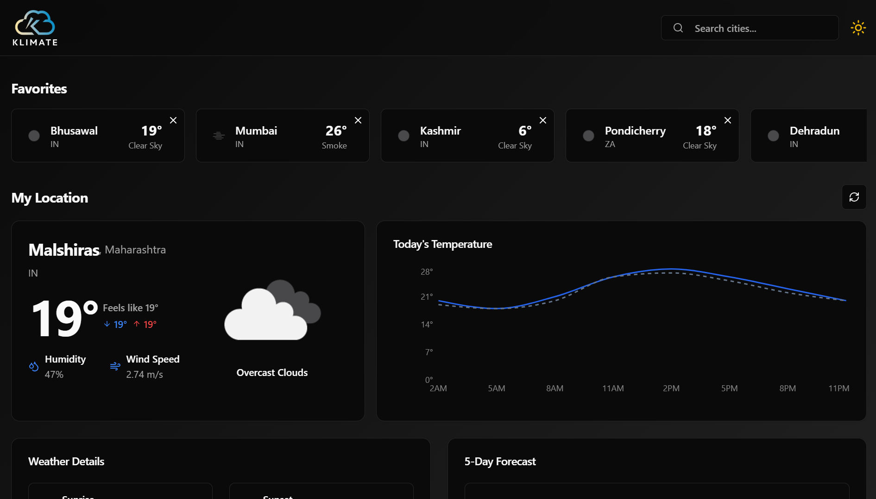Click the red maximum temperature arrow
876x499 pixels.
tap(136, 324)
